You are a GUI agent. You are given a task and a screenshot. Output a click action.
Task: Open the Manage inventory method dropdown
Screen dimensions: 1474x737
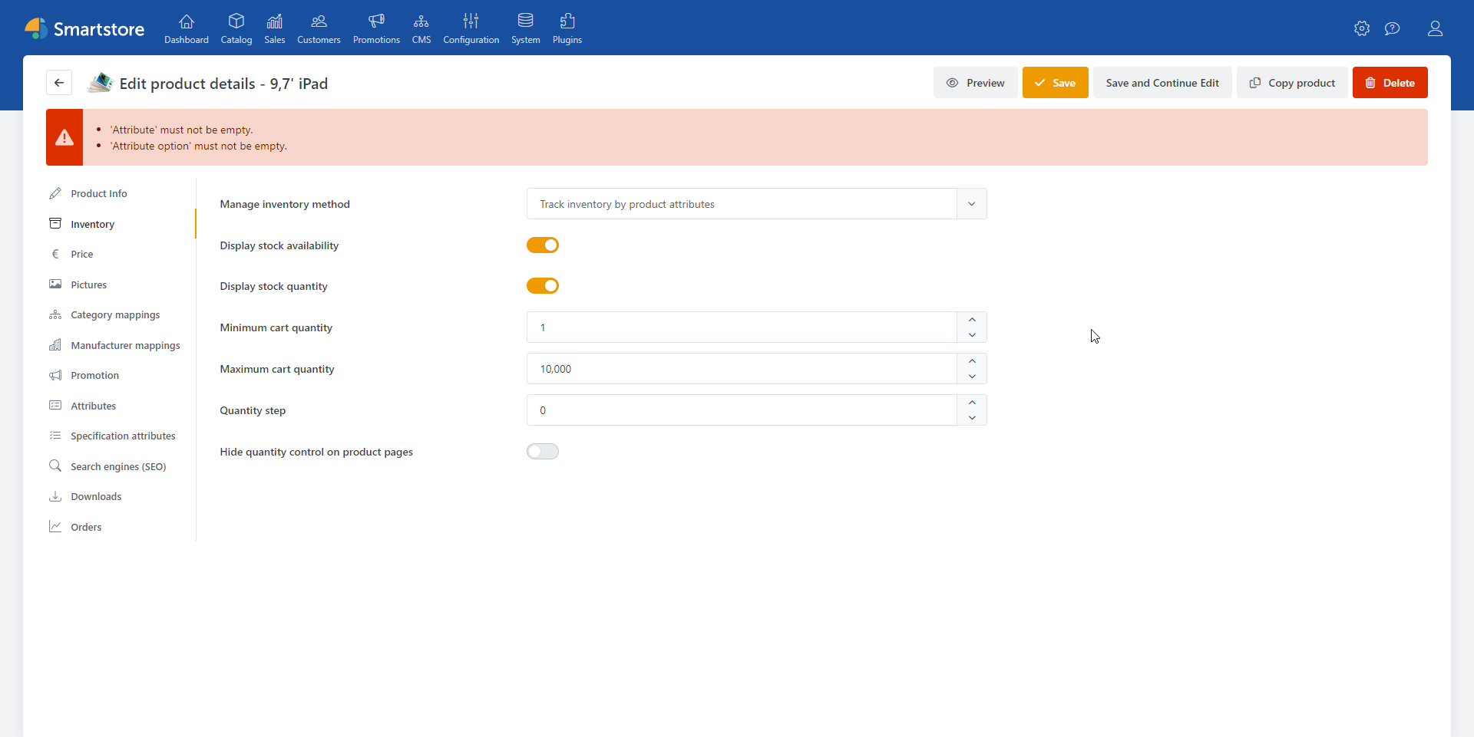970,203
